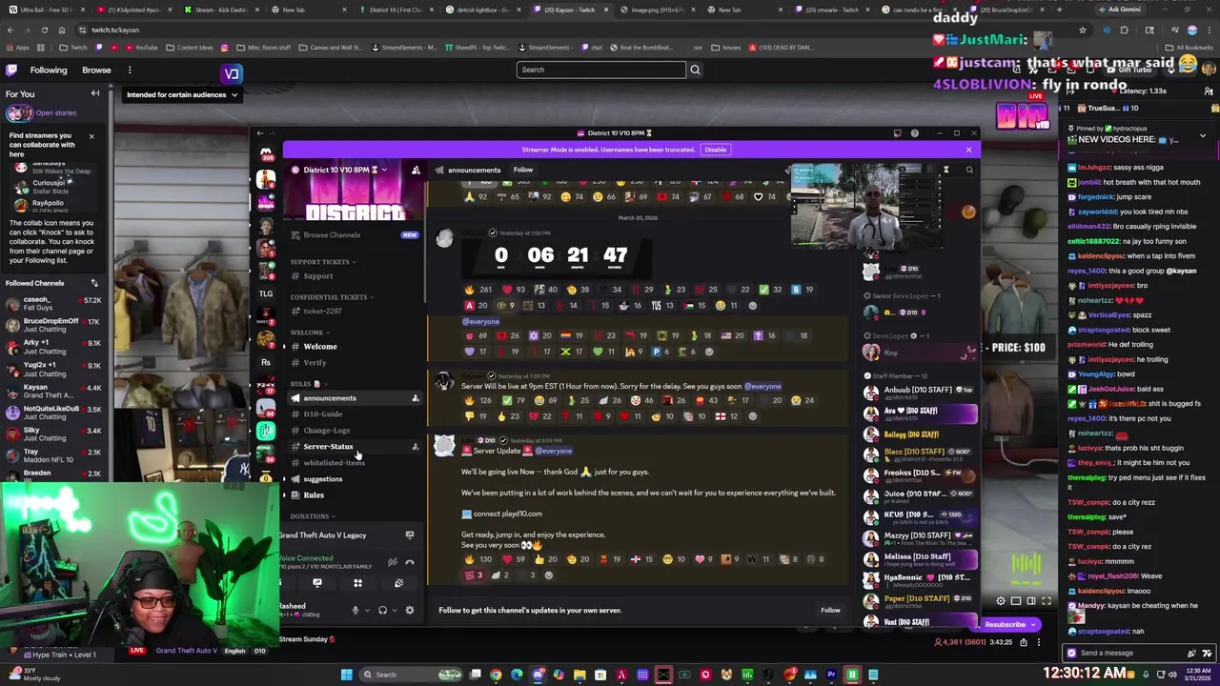Share your screen in voice panel
1220x686 pixels.
pyautogui.click(x=317, y=583)
